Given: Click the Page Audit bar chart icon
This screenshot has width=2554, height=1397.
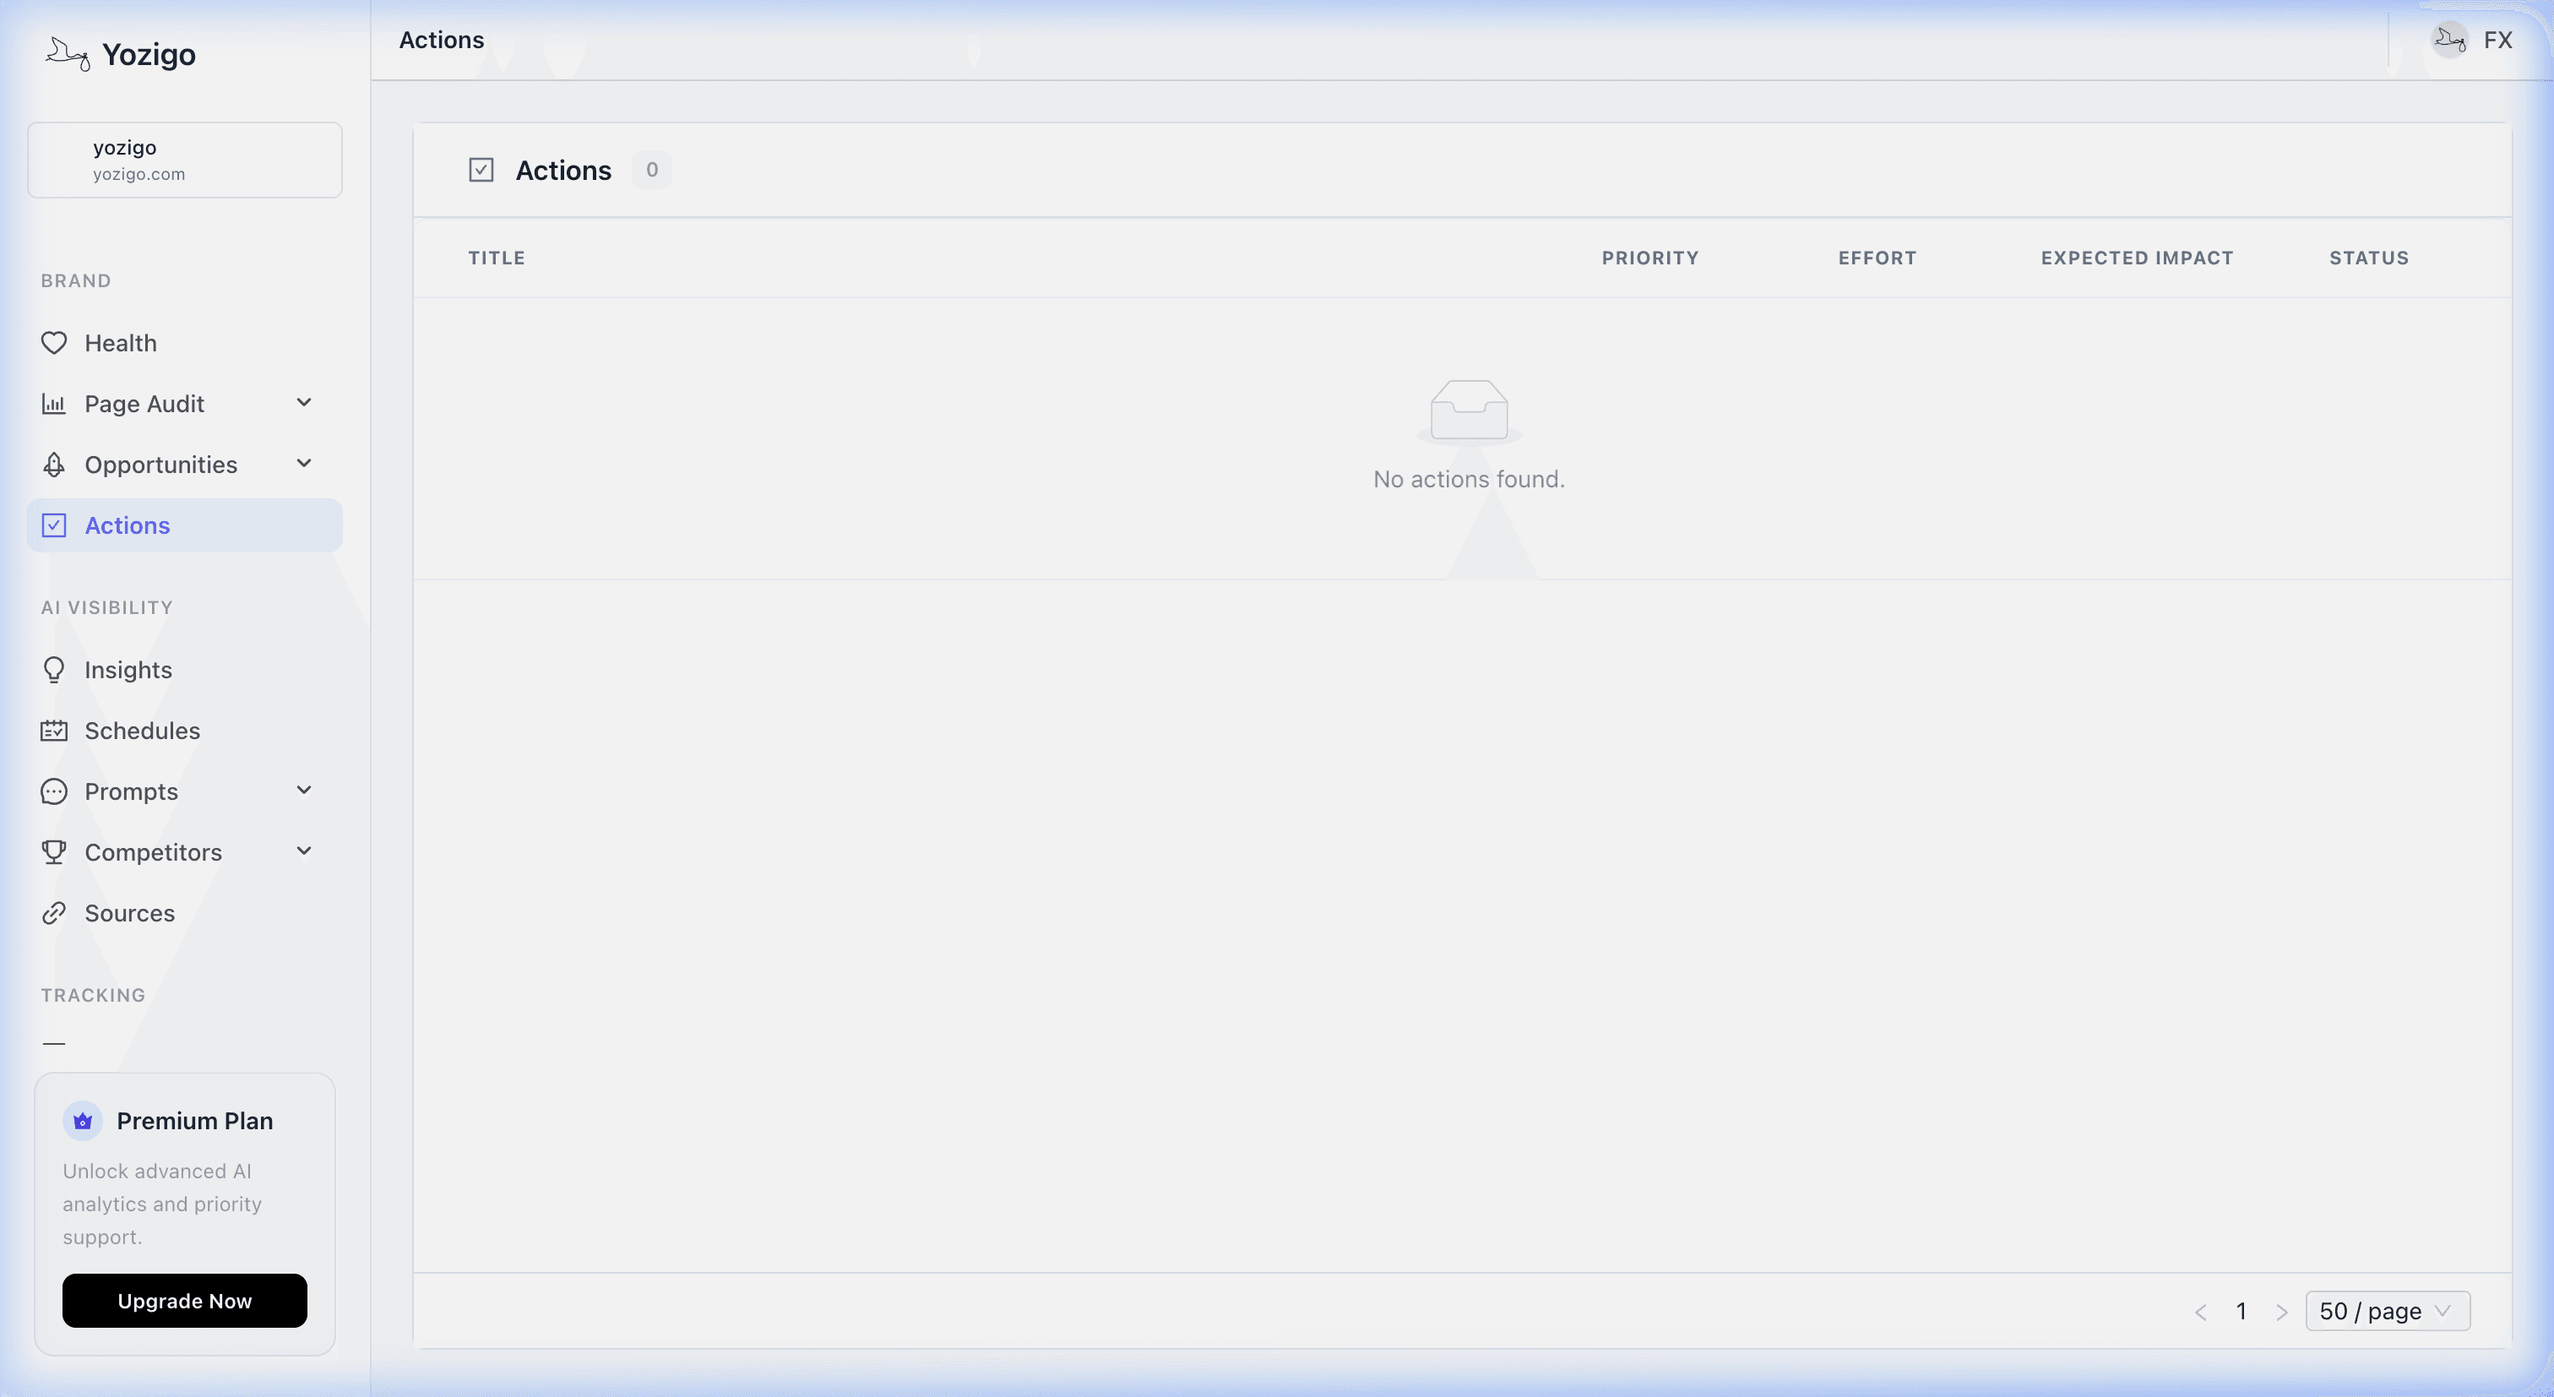Looking at the screenshot, I should click(55, 404).
